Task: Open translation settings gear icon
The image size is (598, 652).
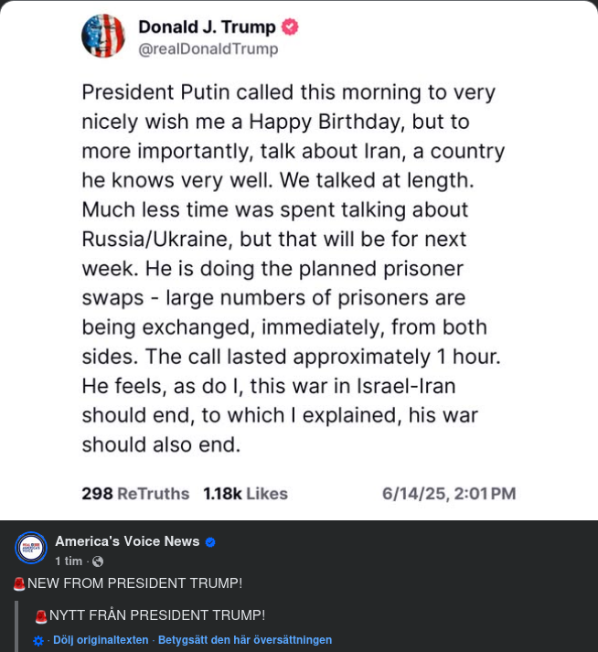Action: pos(38,641)
